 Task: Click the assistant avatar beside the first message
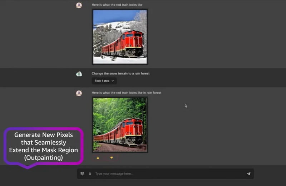79,5
